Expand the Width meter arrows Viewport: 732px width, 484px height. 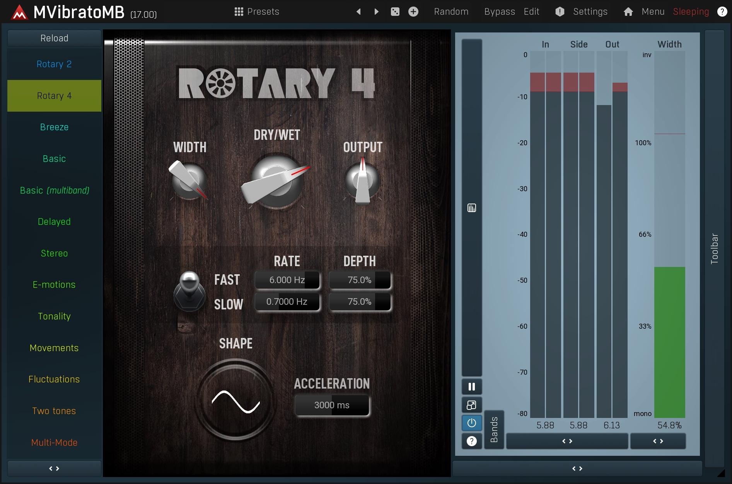pos(658,441)
